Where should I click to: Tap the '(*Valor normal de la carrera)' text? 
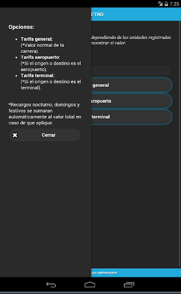pyautogui.click(x=42, y=48)
